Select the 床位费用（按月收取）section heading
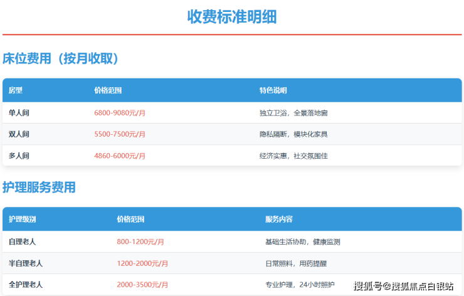The width and height of the screenshot is (464, 296). [x=61, y=58]
